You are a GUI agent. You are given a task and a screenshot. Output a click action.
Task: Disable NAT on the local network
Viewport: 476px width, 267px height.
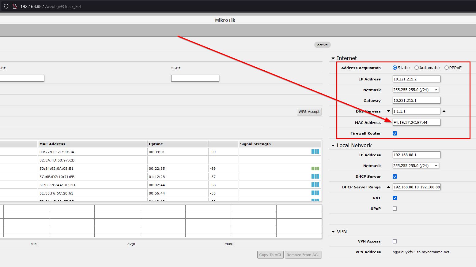coord(395,198)
